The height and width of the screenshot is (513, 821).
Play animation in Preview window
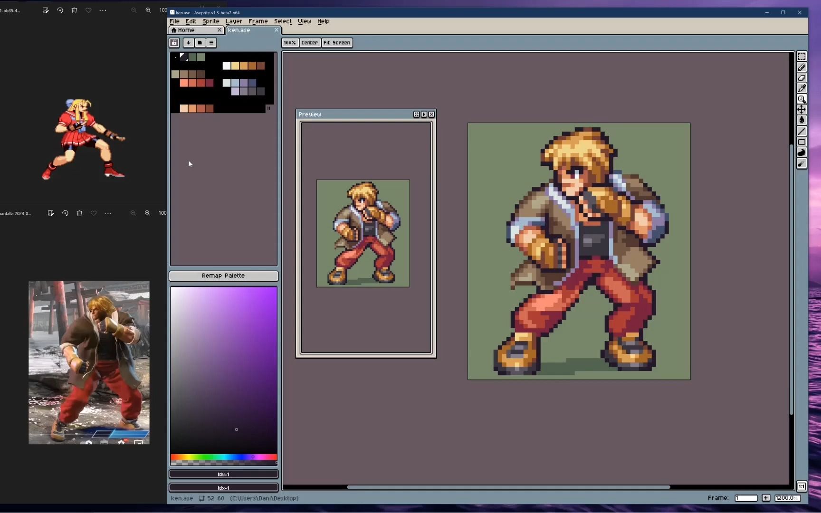point(424,114)
